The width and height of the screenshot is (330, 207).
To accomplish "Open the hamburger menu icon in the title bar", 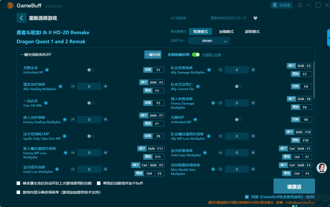I will coord(300,5).
